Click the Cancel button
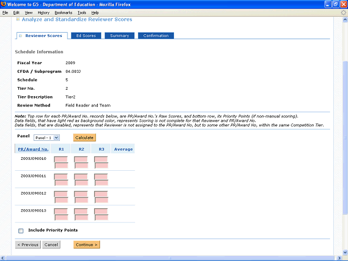The width and height of the screenshot is (348, 261). tap(51, 245)
